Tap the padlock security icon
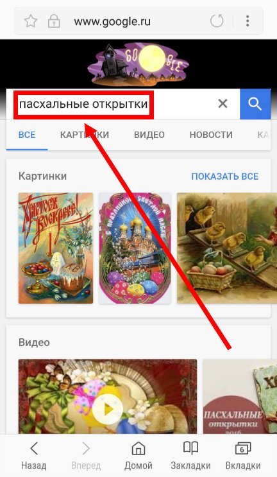The width and height of the screenshot is (277, 477). tap(54, 21)
